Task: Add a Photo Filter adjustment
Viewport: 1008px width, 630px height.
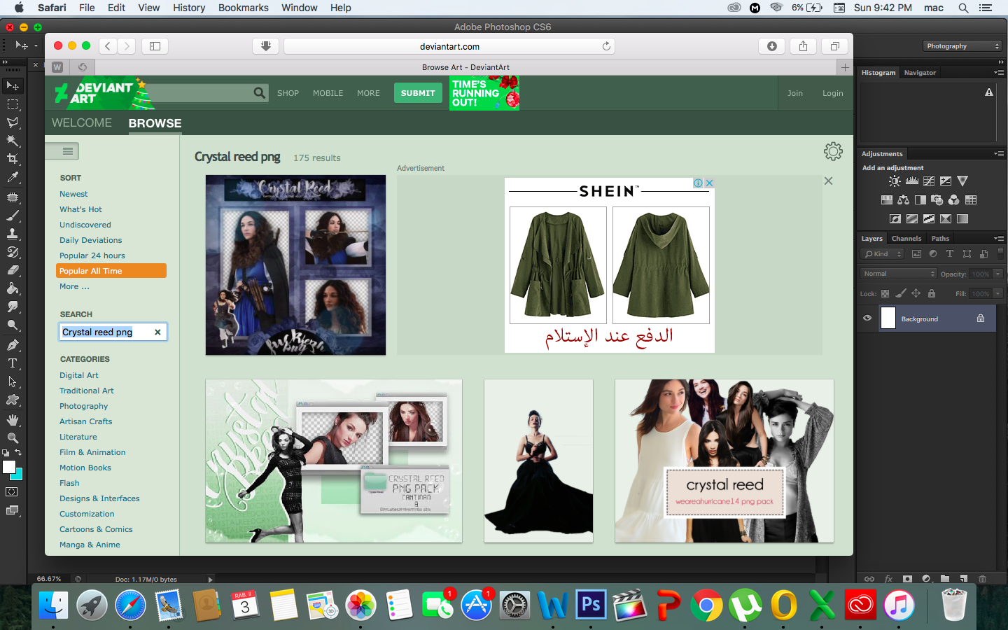Action: point(937,200)
